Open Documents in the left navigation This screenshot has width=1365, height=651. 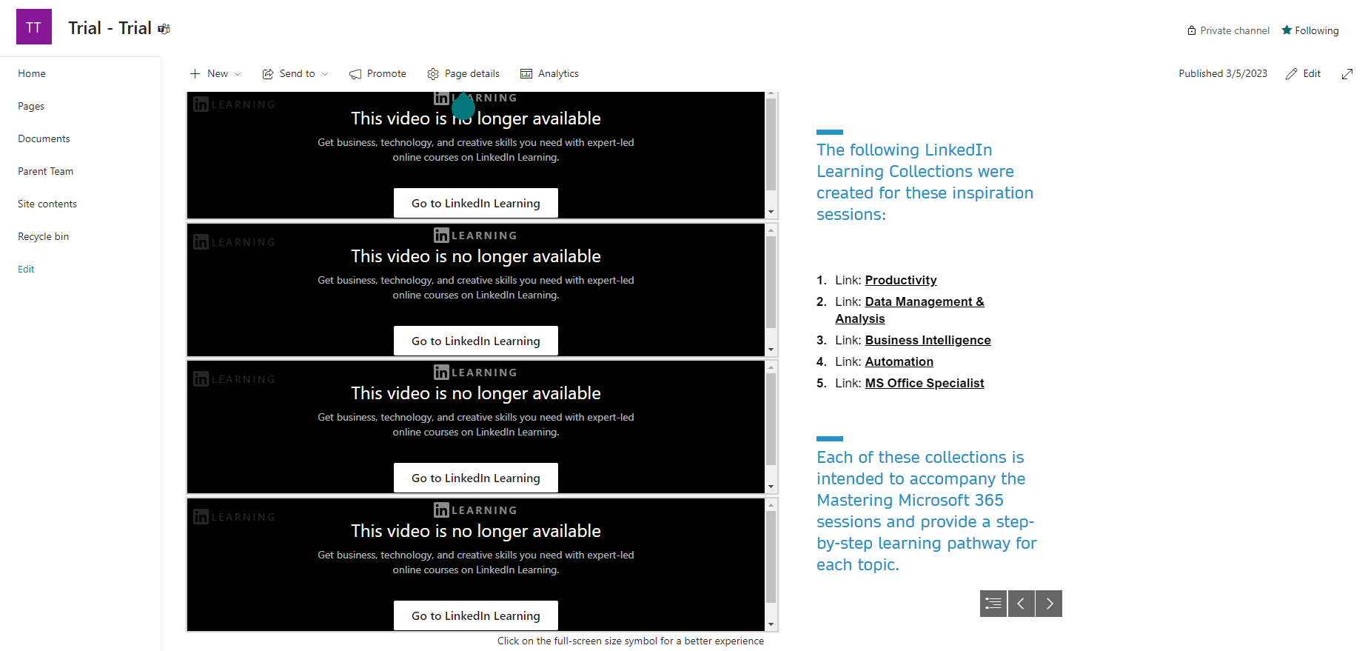click(44, 138)
